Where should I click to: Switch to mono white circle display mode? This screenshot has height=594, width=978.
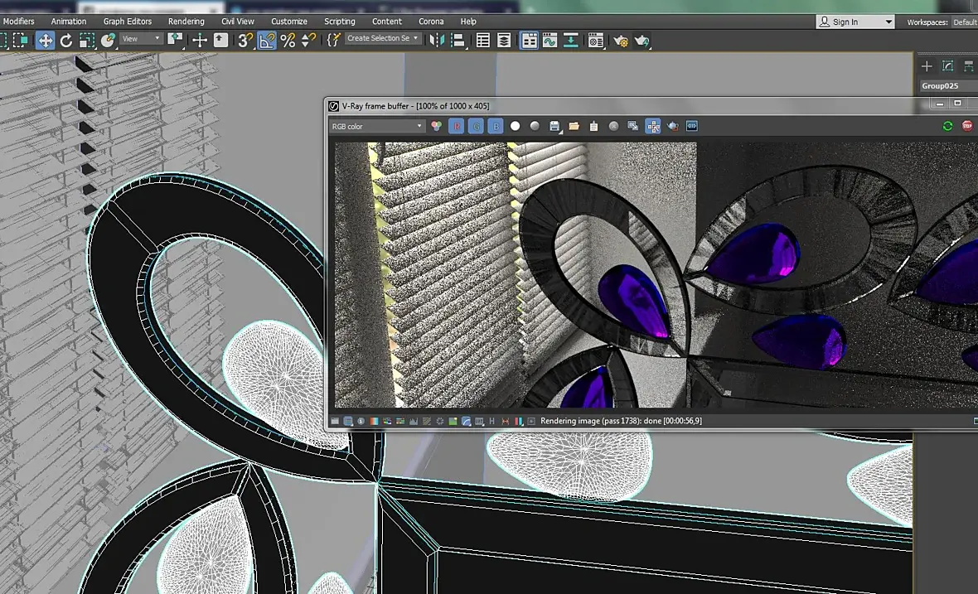tap(515, 126)
